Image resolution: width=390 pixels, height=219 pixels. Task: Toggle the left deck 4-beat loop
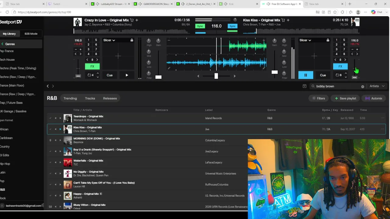90,75
